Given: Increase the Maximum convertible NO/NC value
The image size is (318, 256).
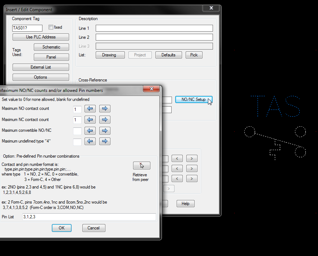Looking at the screenshot, I should tap(105, 130).
